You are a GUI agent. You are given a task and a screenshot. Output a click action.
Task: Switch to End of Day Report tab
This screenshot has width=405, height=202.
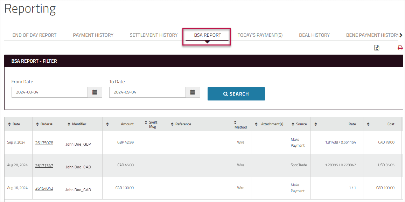click(34, 35)
